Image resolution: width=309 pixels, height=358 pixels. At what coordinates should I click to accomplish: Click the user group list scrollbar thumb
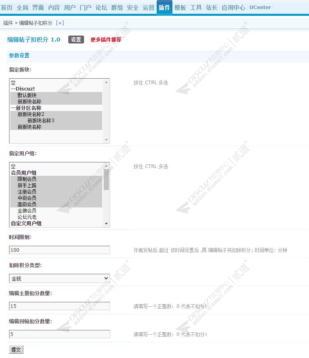(106, 179)
